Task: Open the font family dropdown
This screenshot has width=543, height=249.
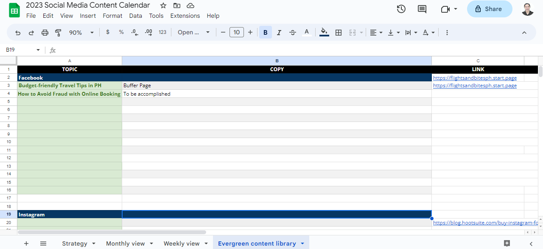Action: click(x=194, y=32)
